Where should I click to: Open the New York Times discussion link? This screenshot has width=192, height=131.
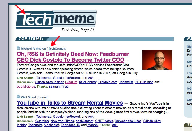pyautogui.click(x=62, y=121)
